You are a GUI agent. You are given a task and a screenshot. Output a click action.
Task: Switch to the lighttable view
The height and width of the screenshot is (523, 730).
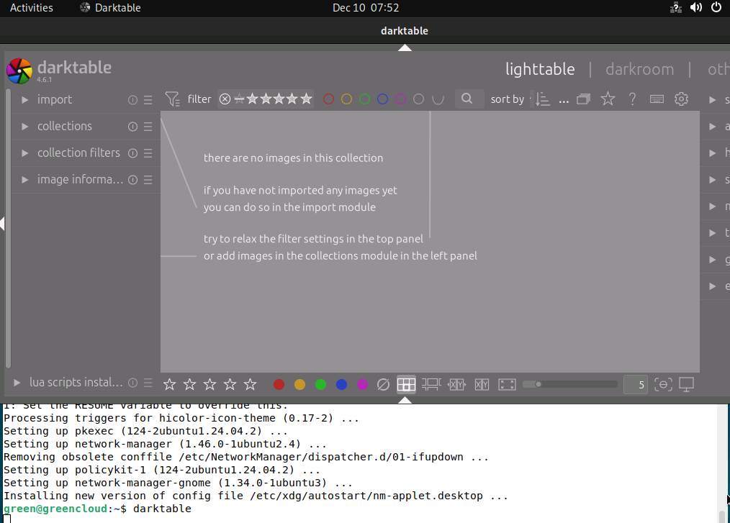pos(540,69)
